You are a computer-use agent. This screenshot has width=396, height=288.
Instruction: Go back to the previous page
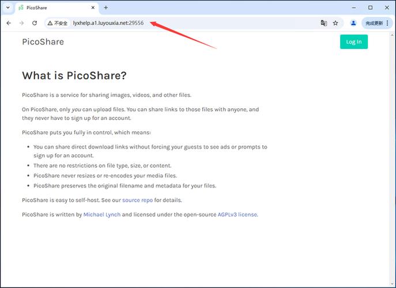point(9,23)
